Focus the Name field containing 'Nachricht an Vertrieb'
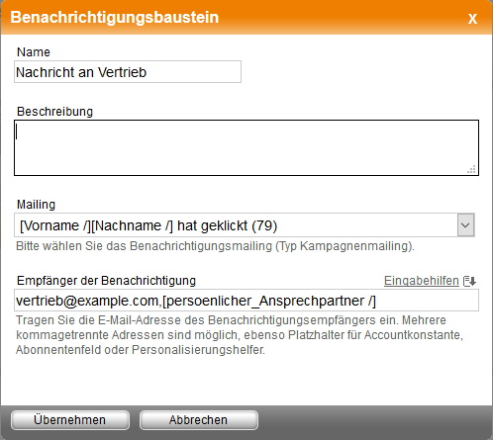Image resolution: width=493 pixels, height=440 pixels. point(128,72)
